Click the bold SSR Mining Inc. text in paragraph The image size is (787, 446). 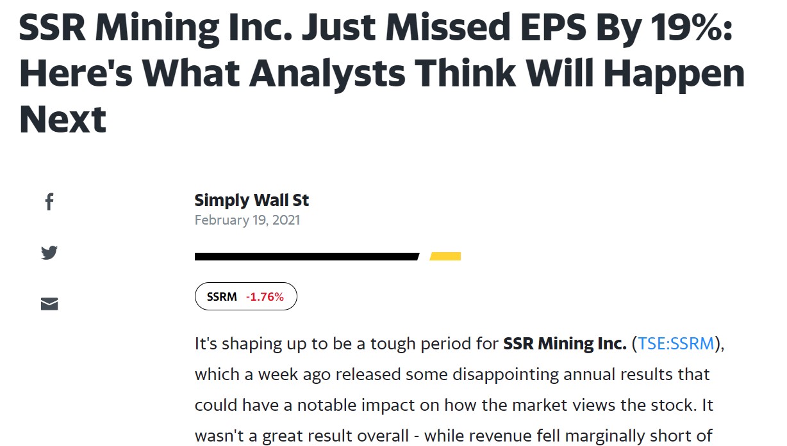pyautogui.click(x=565, y=344)
